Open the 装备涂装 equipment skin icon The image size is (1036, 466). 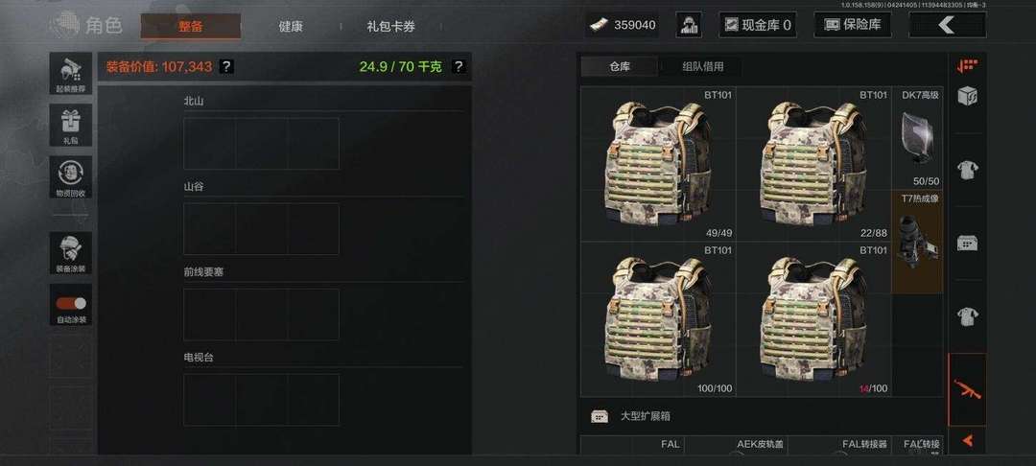coord(71,253)
